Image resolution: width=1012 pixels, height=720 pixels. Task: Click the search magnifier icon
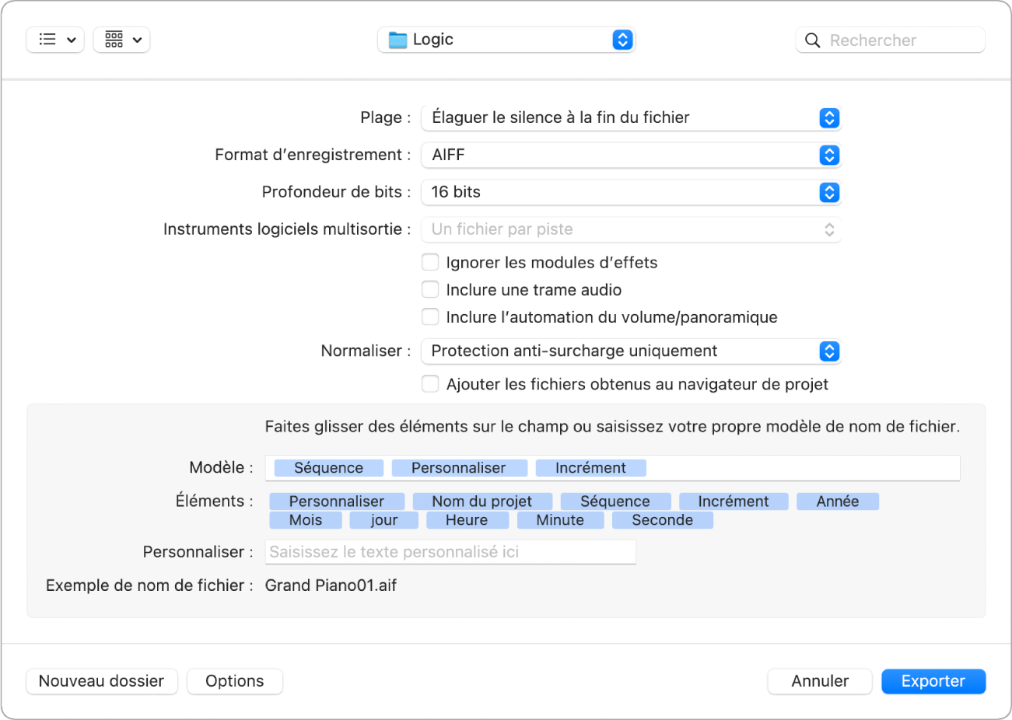coord(812,40)
